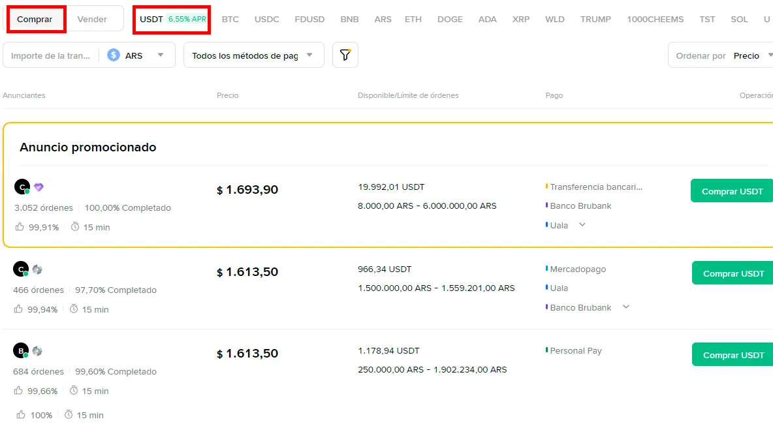773x428 pixels.
Task: Click timer icon in the 684 órdenes row
Action: click(74, 391)
